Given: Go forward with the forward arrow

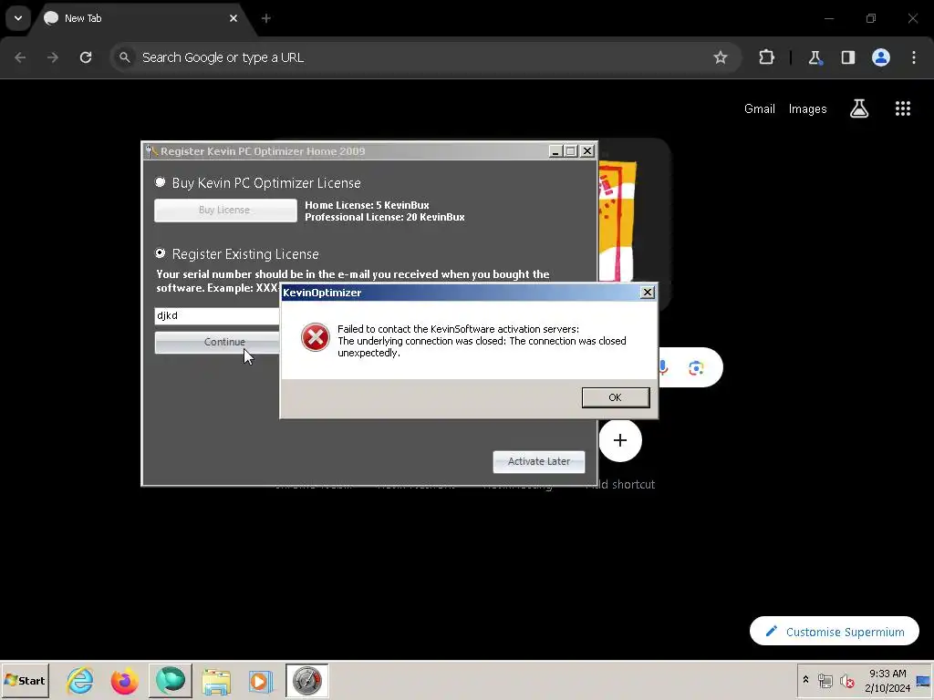Looking at the screenshot, I should pos(53,57).
